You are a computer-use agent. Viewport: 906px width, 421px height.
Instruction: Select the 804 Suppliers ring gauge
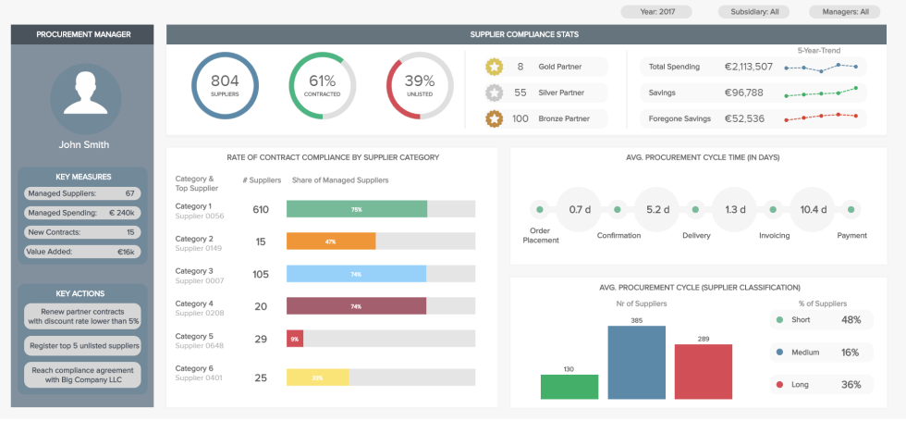pos(225,86)
